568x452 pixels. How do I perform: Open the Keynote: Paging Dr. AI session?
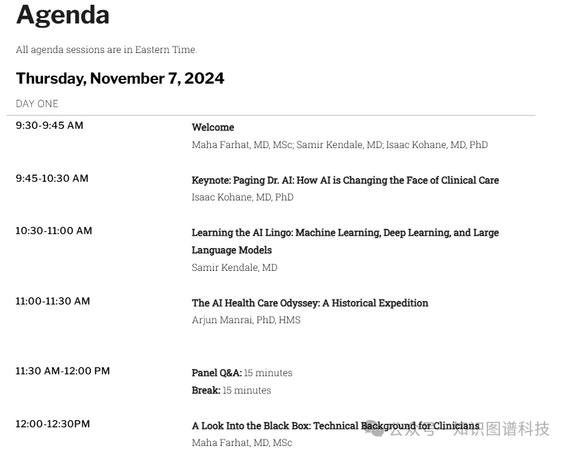pos(345,180)
